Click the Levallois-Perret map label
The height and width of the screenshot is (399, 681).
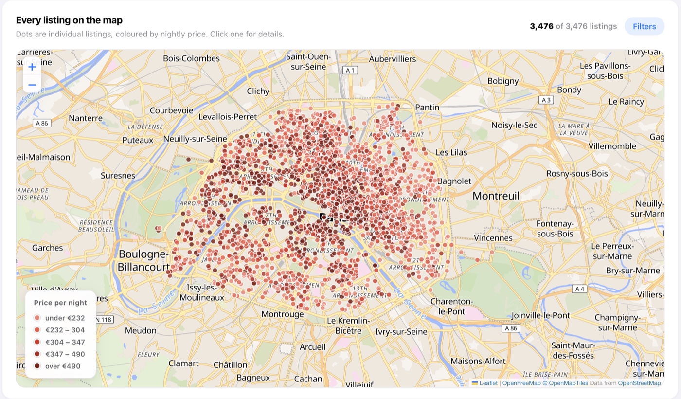(x=228, y=117)
